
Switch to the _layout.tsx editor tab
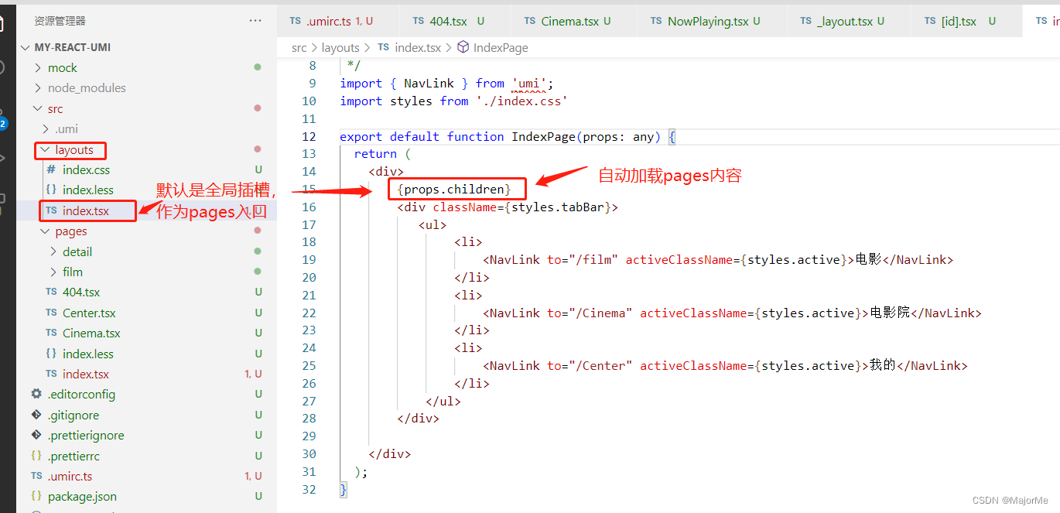click(x=850, y=21)
